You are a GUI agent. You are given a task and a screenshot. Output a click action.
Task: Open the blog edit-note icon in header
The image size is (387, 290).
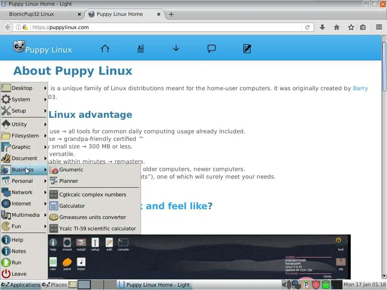tap(247, 49)
